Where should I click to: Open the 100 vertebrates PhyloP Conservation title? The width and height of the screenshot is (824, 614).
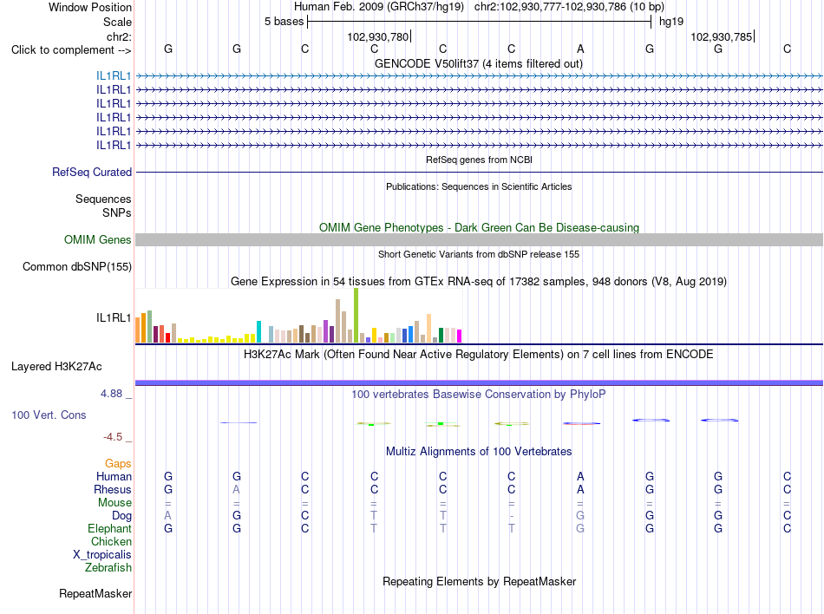[x=478, y=395]
